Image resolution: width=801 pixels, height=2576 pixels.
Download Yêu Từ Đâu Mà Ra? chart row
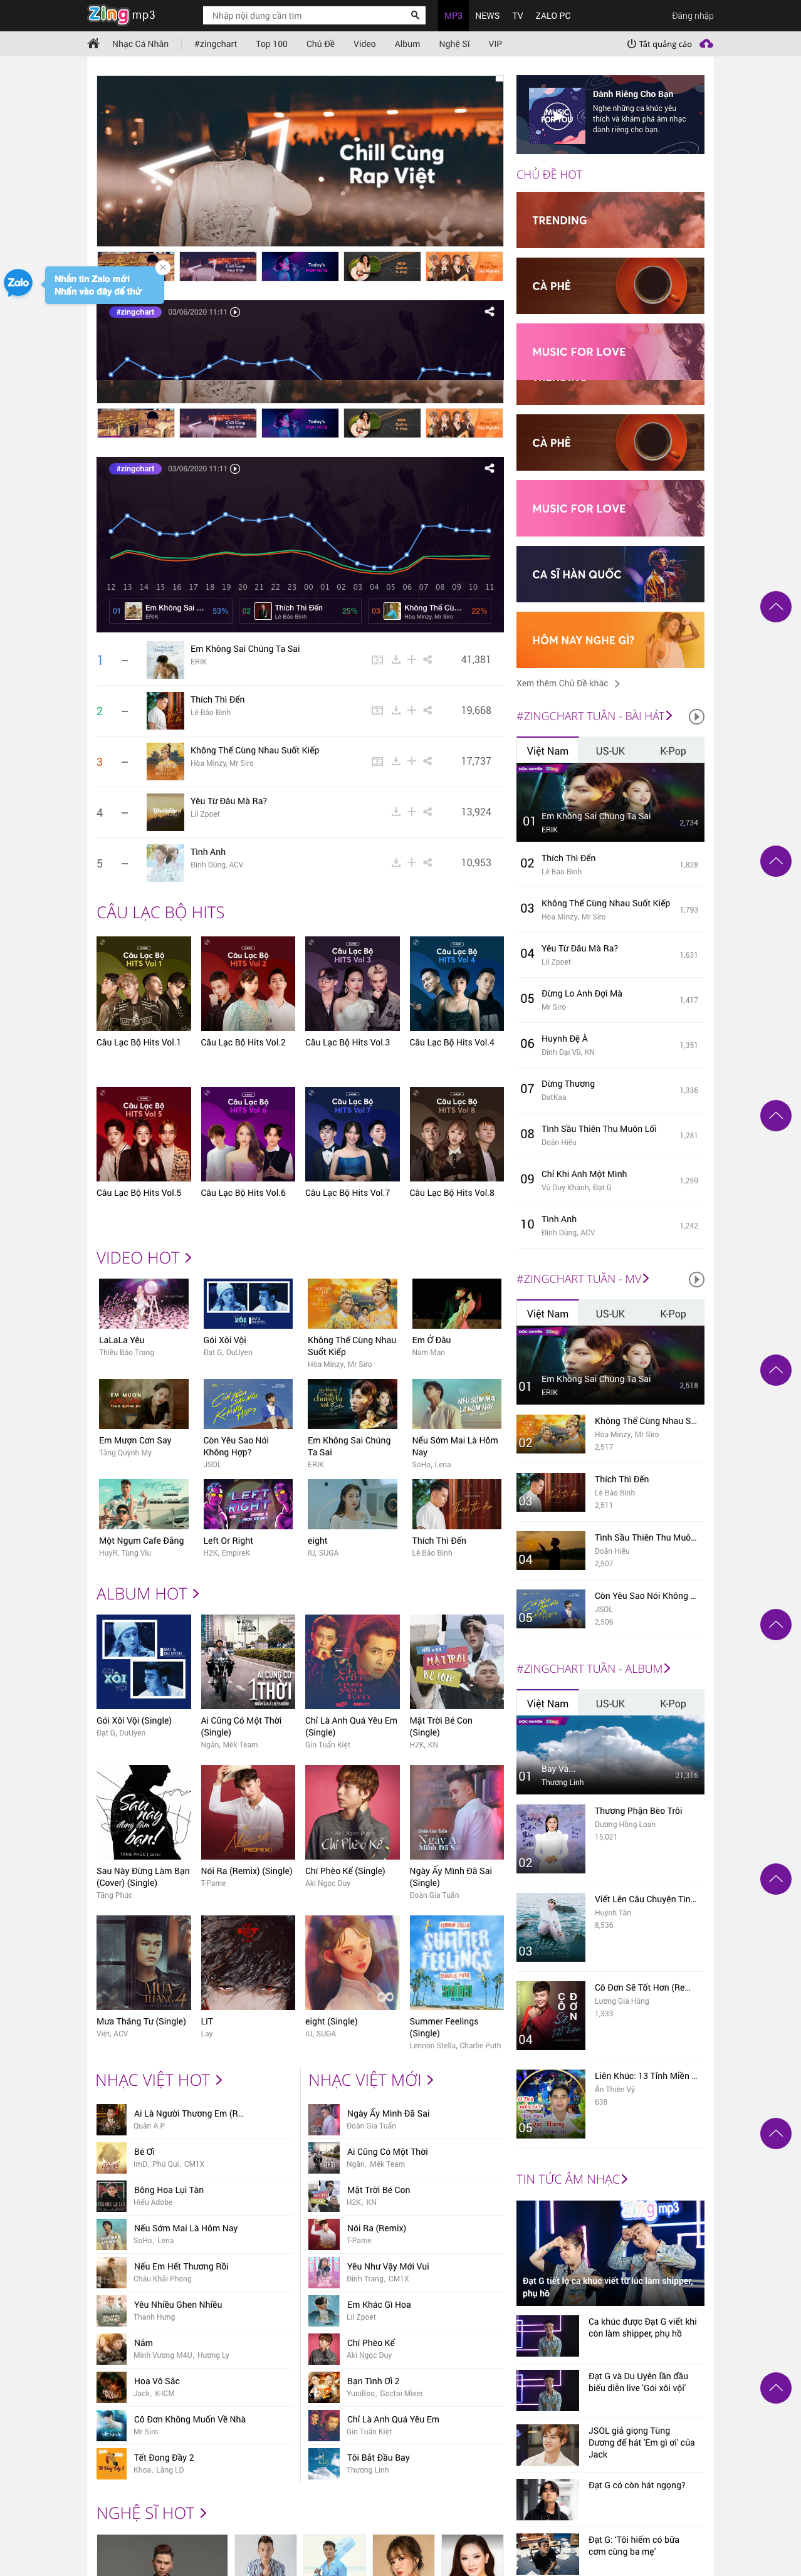point(396,812)
